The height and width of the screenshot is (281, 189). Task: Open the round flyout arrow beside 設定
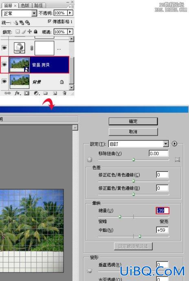pyautogui.click(x=174, y=144)
